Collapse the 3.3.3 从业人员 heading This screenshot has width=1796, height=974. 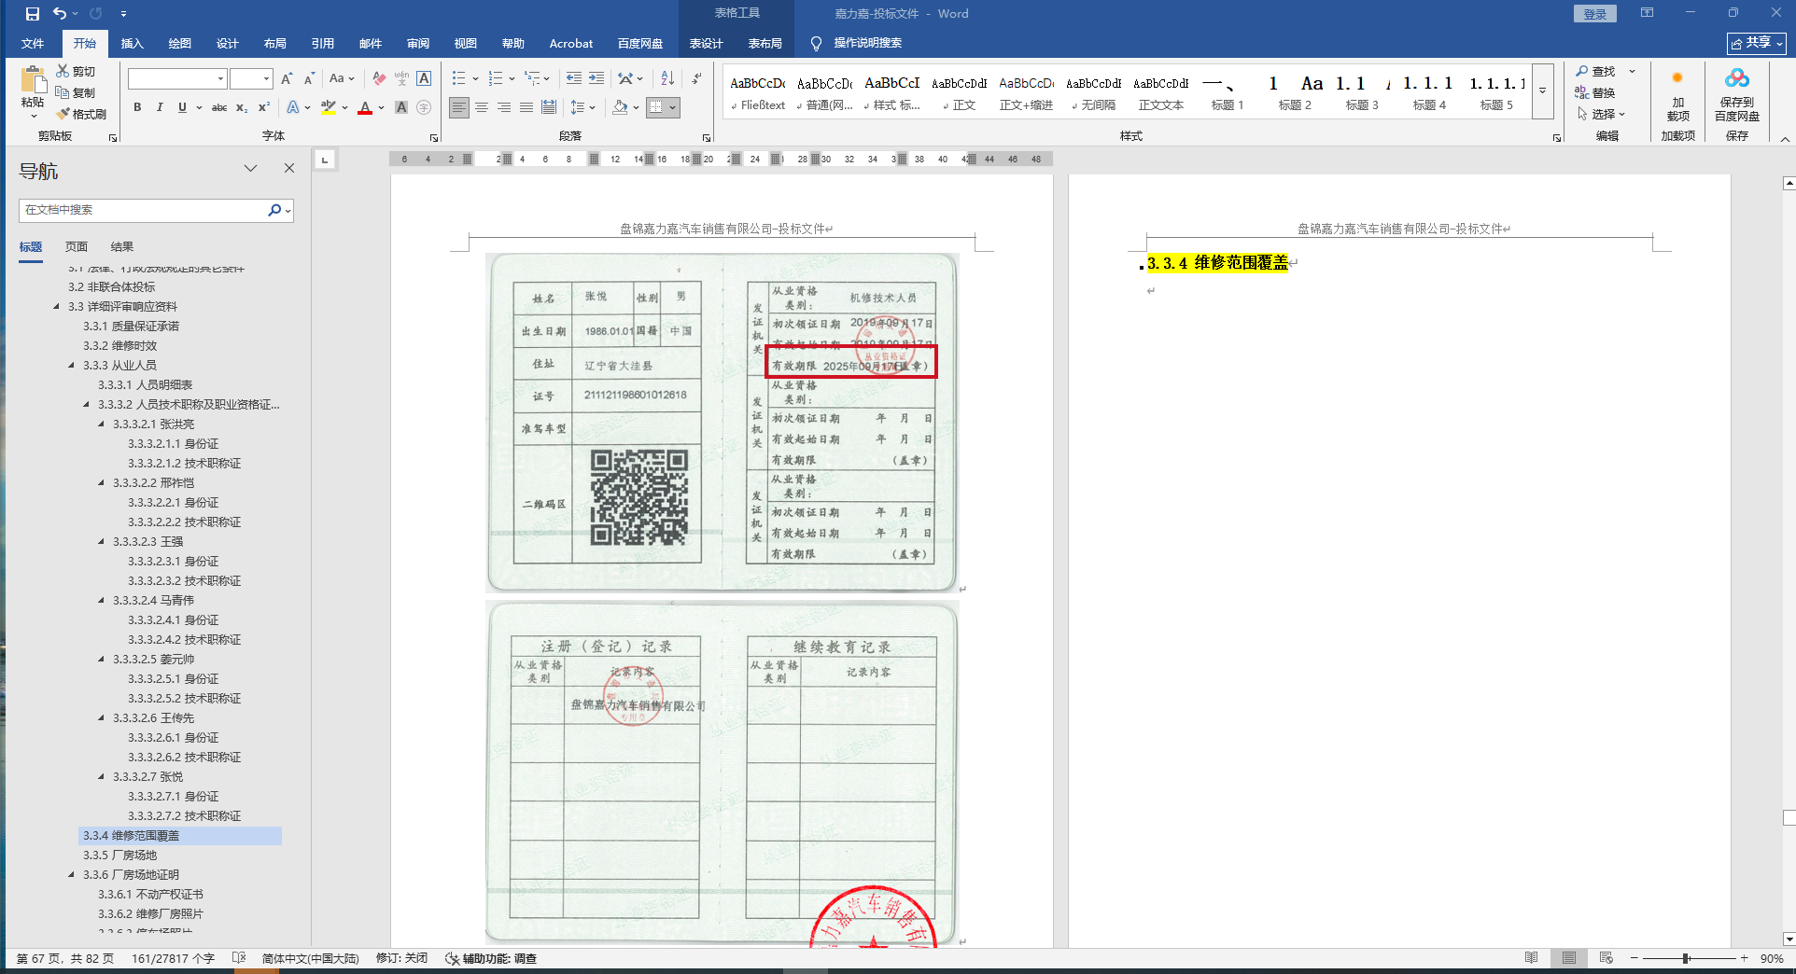(72, 366)
